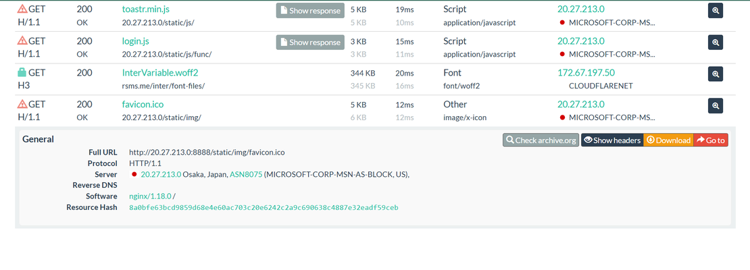Click warning triangle icon beside login.js GET
Screen dimensions: 750x270
tap(22, 41)
